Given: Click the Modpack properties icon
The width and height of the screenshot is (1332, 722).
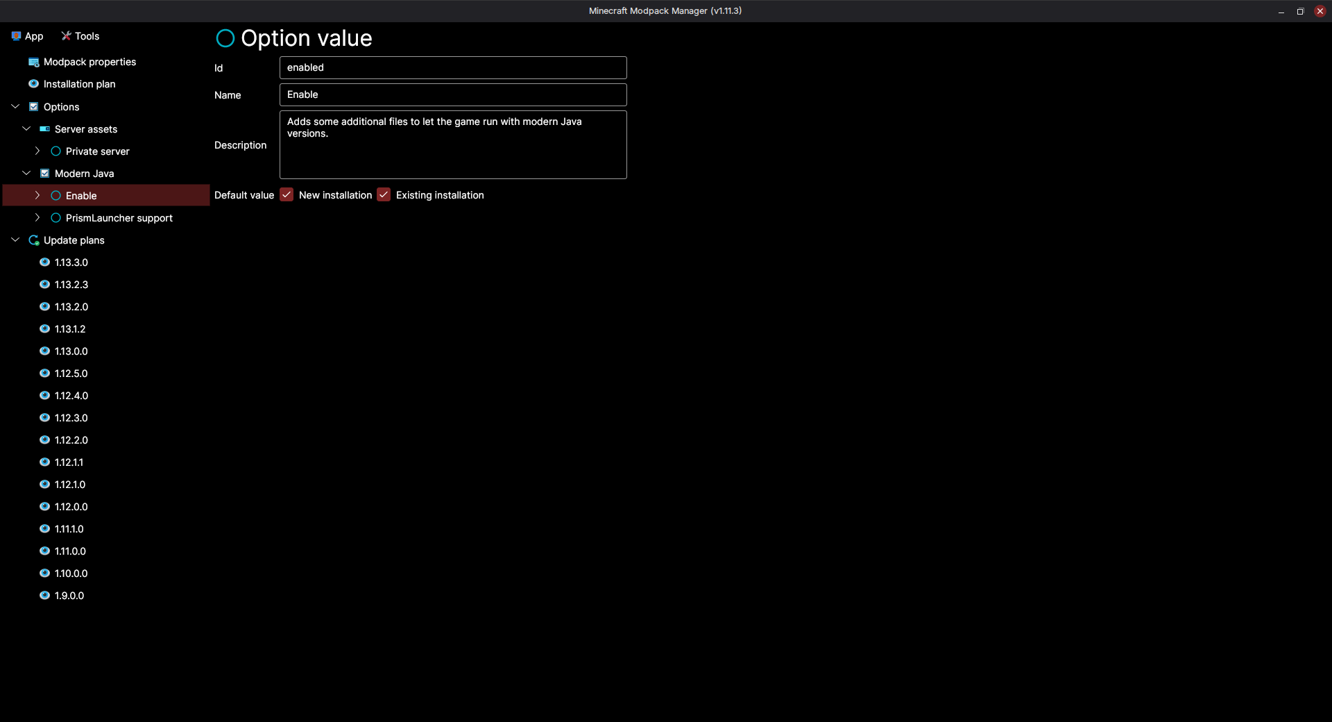Looking at the screenshot, I should [x=33, y=62].
